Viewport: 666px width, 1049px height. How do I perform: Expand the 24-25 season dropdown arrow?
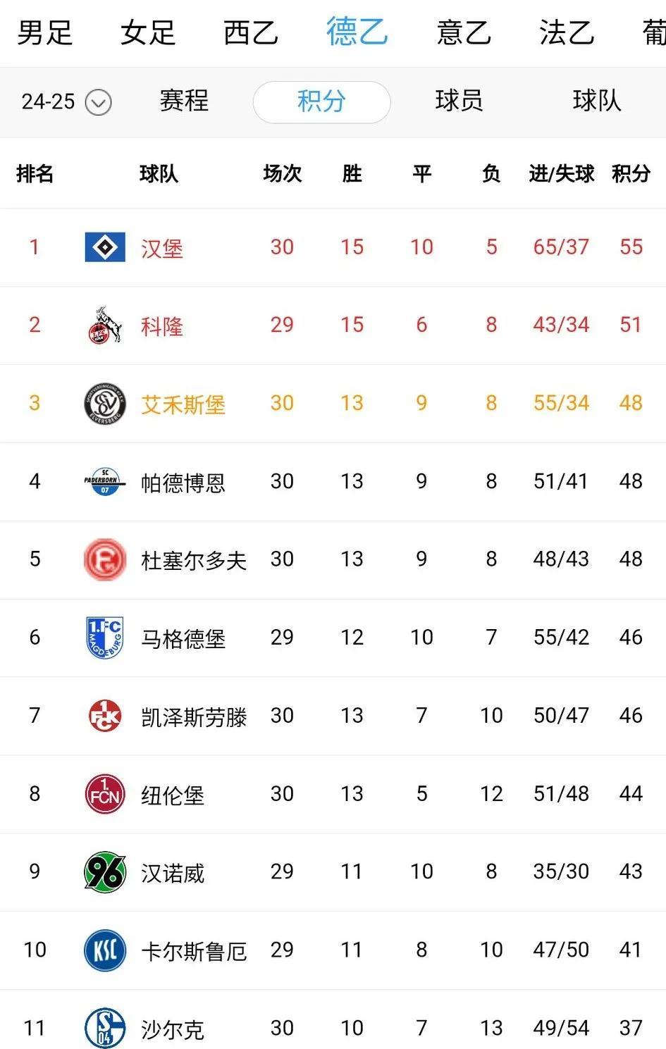[98, 103]
